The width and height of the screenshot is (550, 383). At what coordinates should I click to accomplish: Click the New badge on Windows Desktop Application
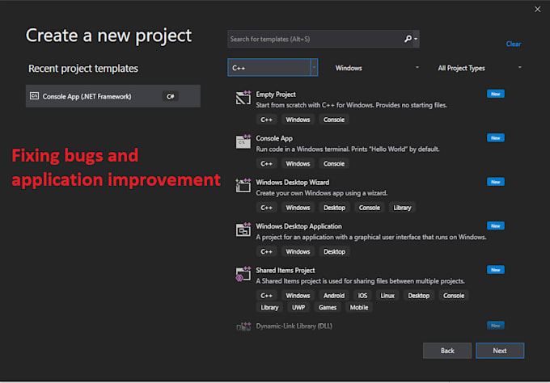tap(495, 225)
